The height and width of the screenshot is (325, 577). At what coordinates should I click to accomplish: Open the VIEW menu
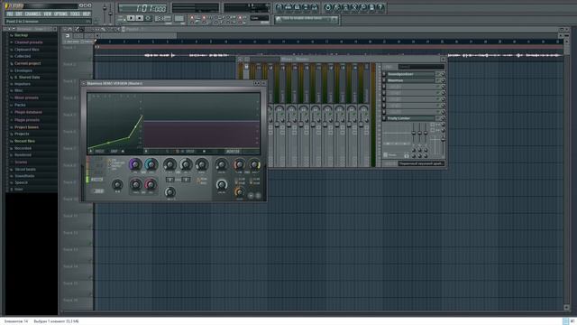[x=48, y=14]
